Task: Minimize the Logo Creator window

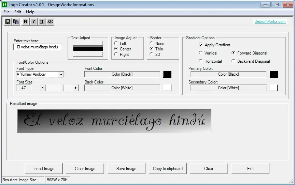Action: tap(265, 5)
